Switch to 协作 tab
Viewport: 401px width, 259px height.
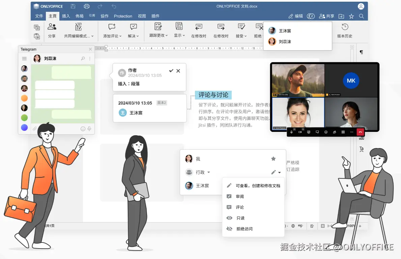coord(105,16)
